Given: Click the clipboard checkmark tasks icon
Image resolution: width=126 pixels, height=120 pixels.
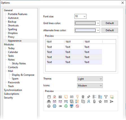Looking at the screenshot, I should [x=55, y=97].
